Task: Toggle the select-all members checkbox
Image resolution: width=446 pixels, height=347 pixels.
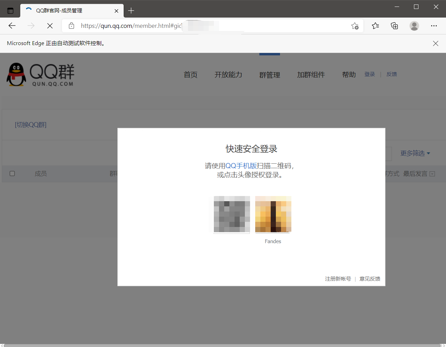Action: click(12, 174)
